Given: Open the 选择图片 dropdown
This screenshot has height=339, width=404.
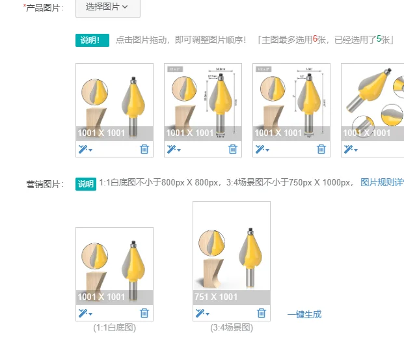Looking at the screenshot, I should click(108, 7).
